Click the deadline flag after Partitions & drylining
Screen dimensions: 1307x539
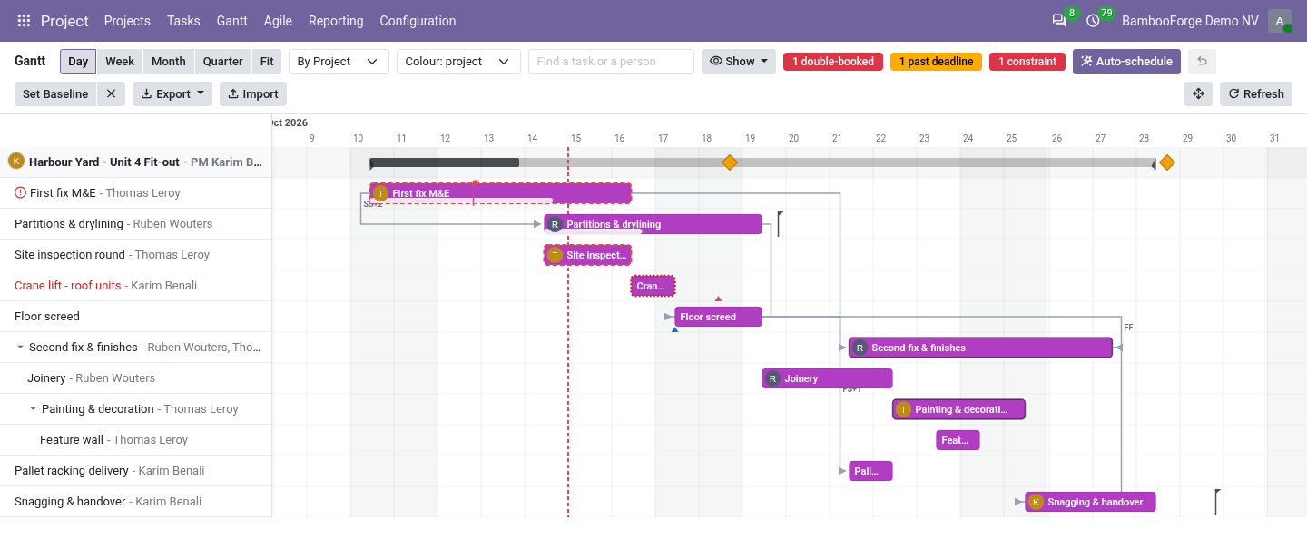pos(780,223)
